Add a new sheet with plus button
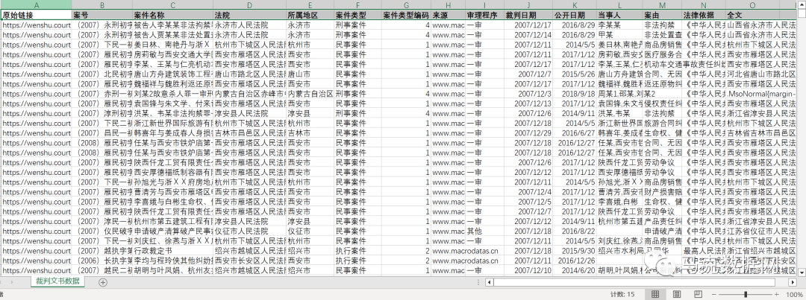806x300 pixels. [x=103, y=282]
